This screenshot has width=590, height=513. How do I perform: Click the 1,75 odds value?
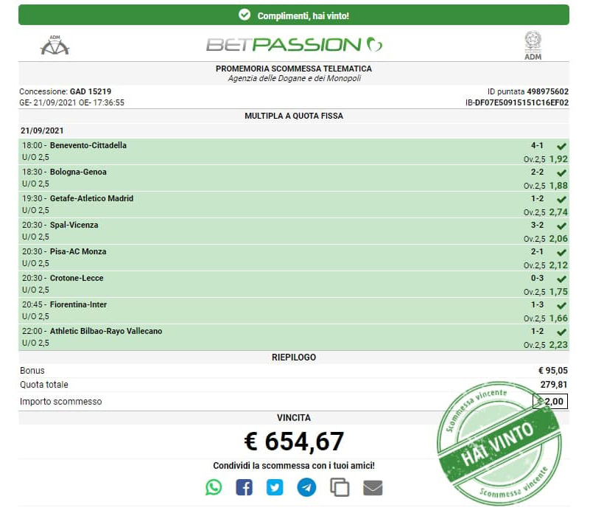click(558, 292)
